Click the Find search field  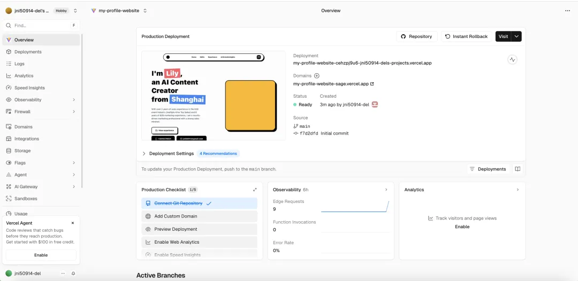41,26
